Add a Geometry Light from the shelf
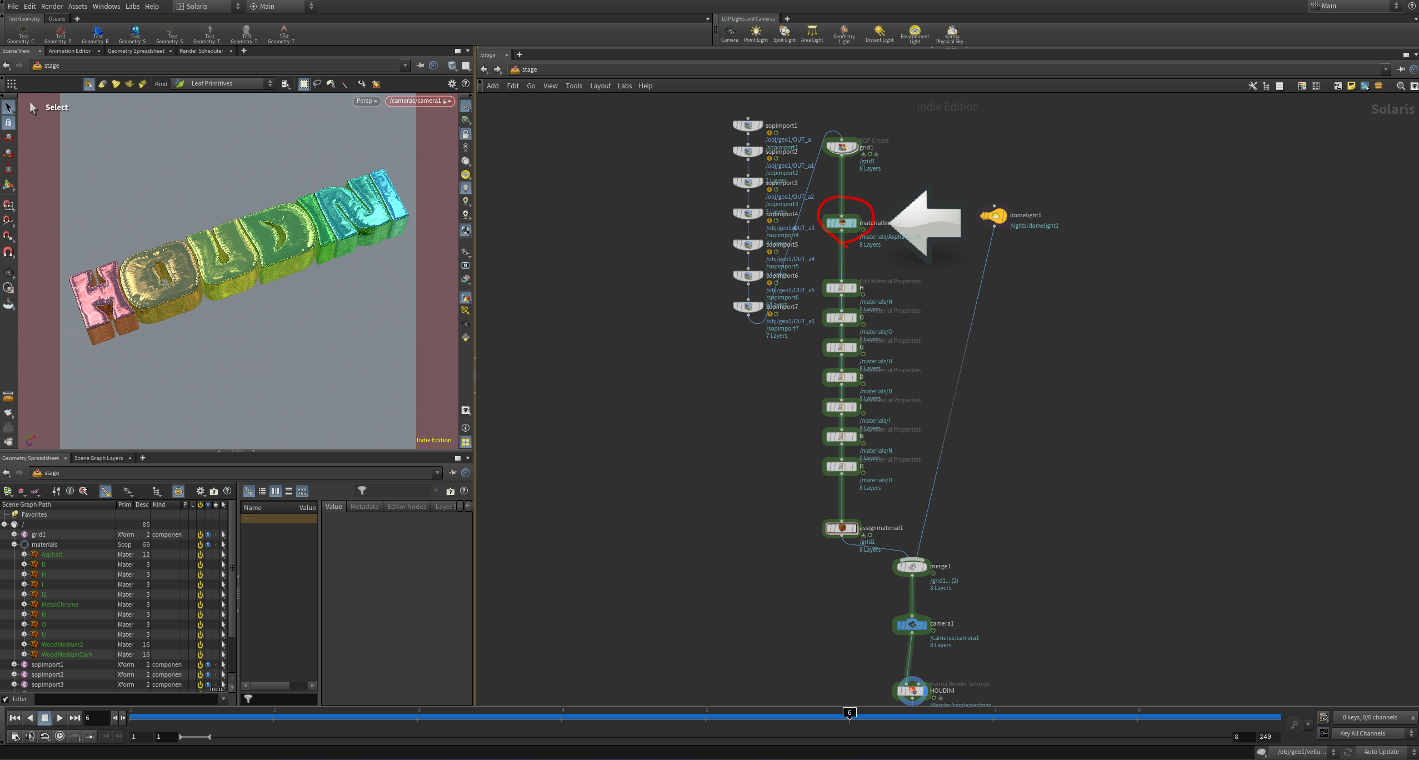Viewport: 1419px width, 760px height. pos(844,34)
